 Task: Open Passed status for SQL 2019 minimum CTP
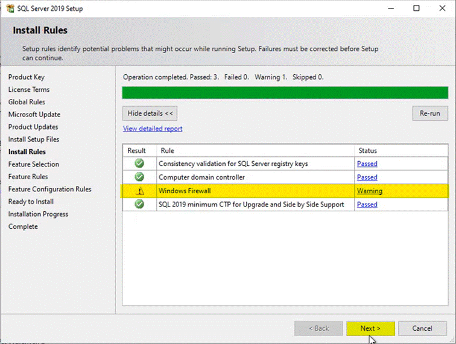pyautogui.click(x=367, y=205)
